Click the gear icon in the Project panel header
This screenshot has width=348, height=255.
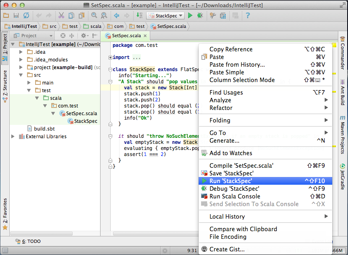84,36
